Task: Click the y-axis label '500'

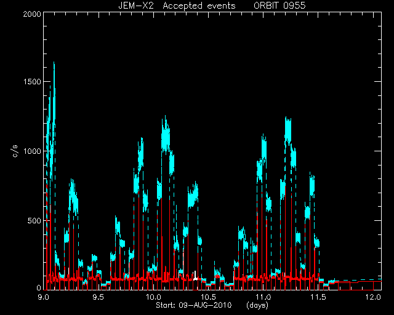Action: pyautogui.click(x=34, y=221)
